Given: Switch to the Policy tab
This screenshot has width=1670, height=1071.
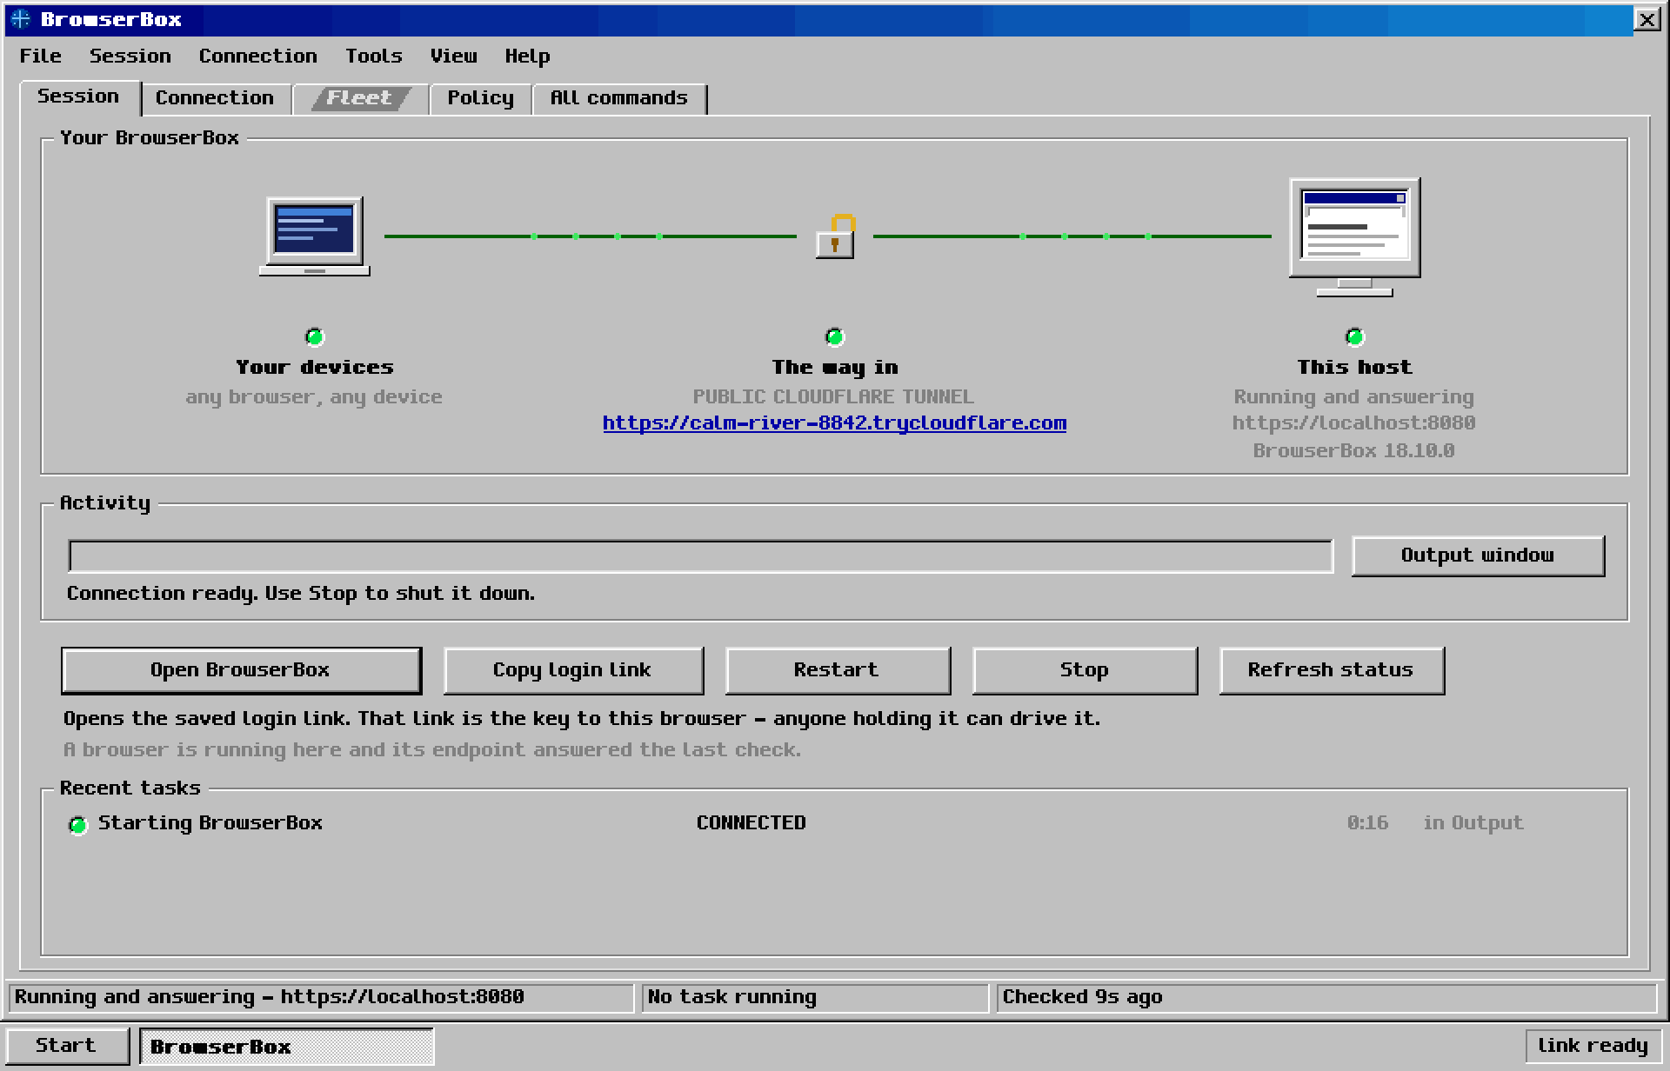Looking at the screenshot, I should click(x=481, y=98).
